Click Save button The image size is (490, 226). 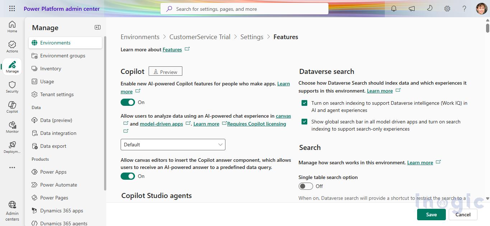[431, 215]
